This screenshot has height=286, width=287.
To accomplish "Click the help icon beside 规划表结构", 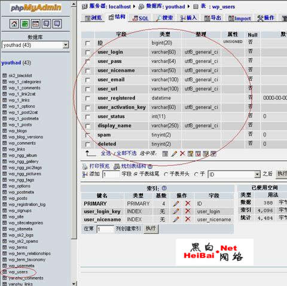I will point(150,166).
